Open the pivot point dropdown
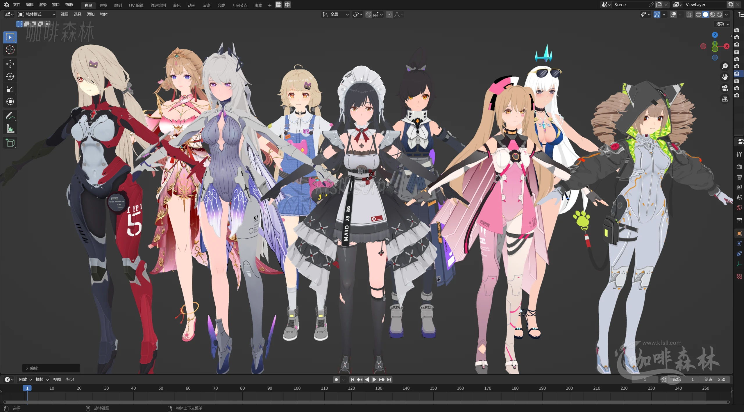The width and height of the screenshot is (744, 412). click(x=357, y=14)
